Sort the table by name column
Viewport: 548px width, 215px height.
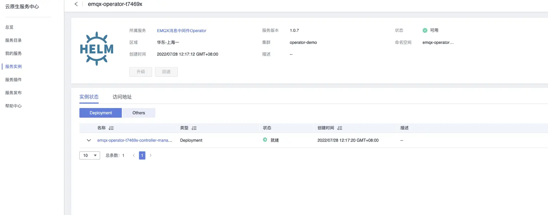111,128
